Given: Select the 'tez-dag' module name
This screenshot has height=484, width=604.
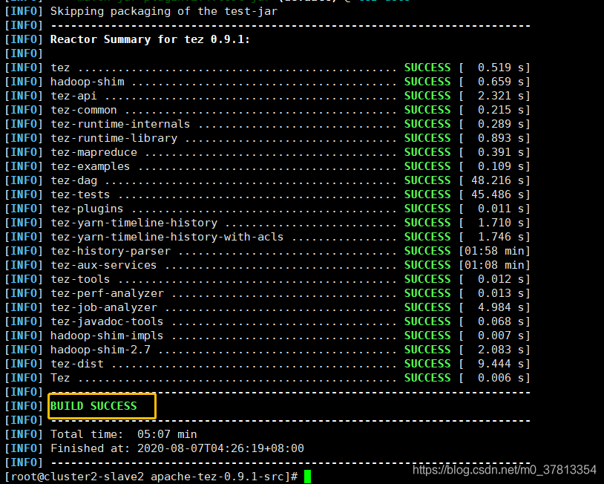Looking at the screenshot, I should point(73,180).
